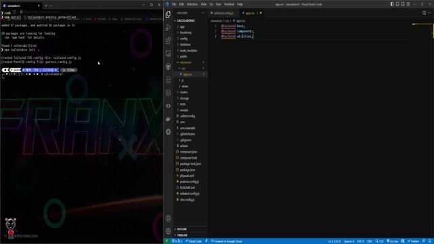Click Connect to Google Cloud in status bar
The width and height of the screenshot is (434, 244).
pos(226,241)
